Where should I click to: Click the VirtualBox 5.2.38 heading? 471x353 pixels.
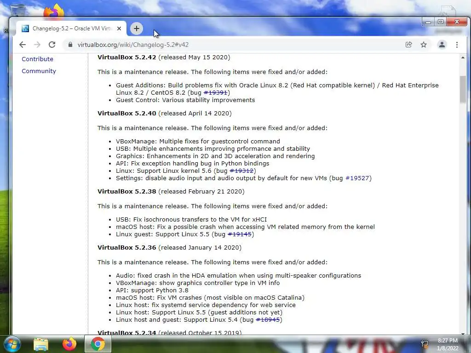click(x=127, y=192)
